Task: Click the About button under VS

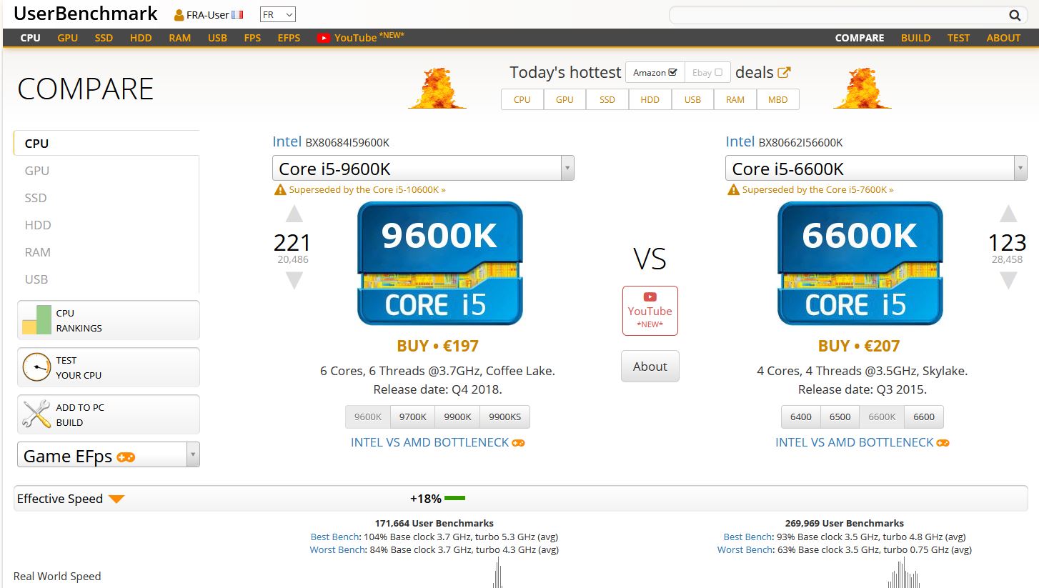Action: click(650, 367)
